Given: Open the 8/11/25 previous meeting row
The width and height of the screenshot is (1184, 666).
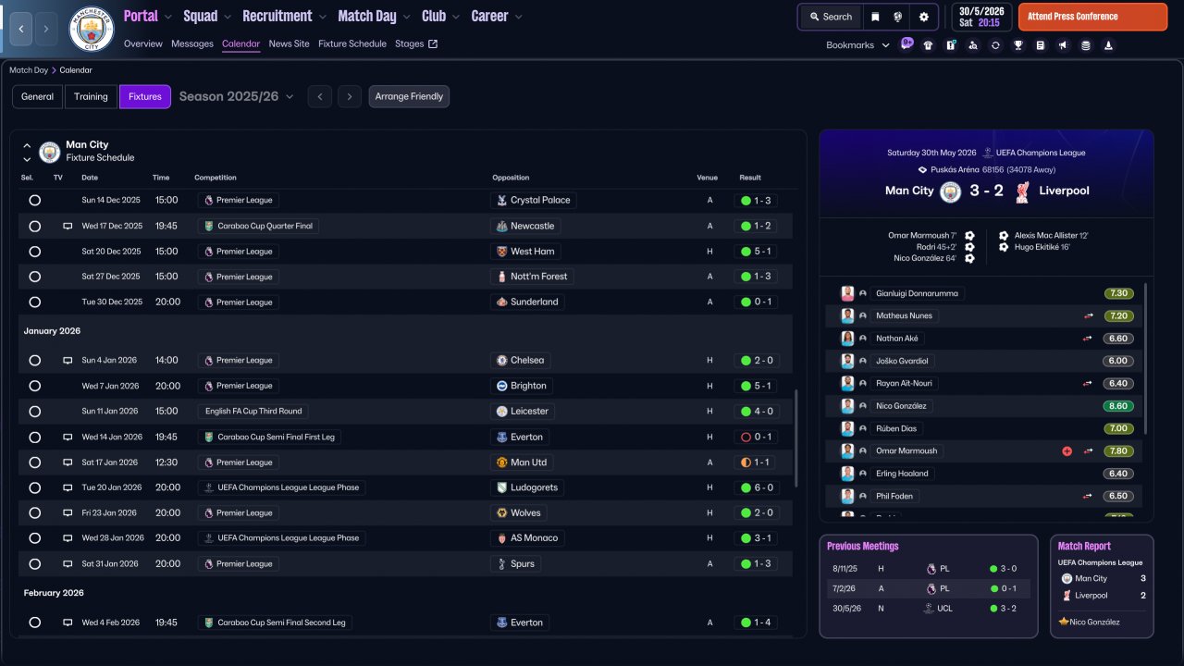Looking at the screenshot, I should coord(928,569).
